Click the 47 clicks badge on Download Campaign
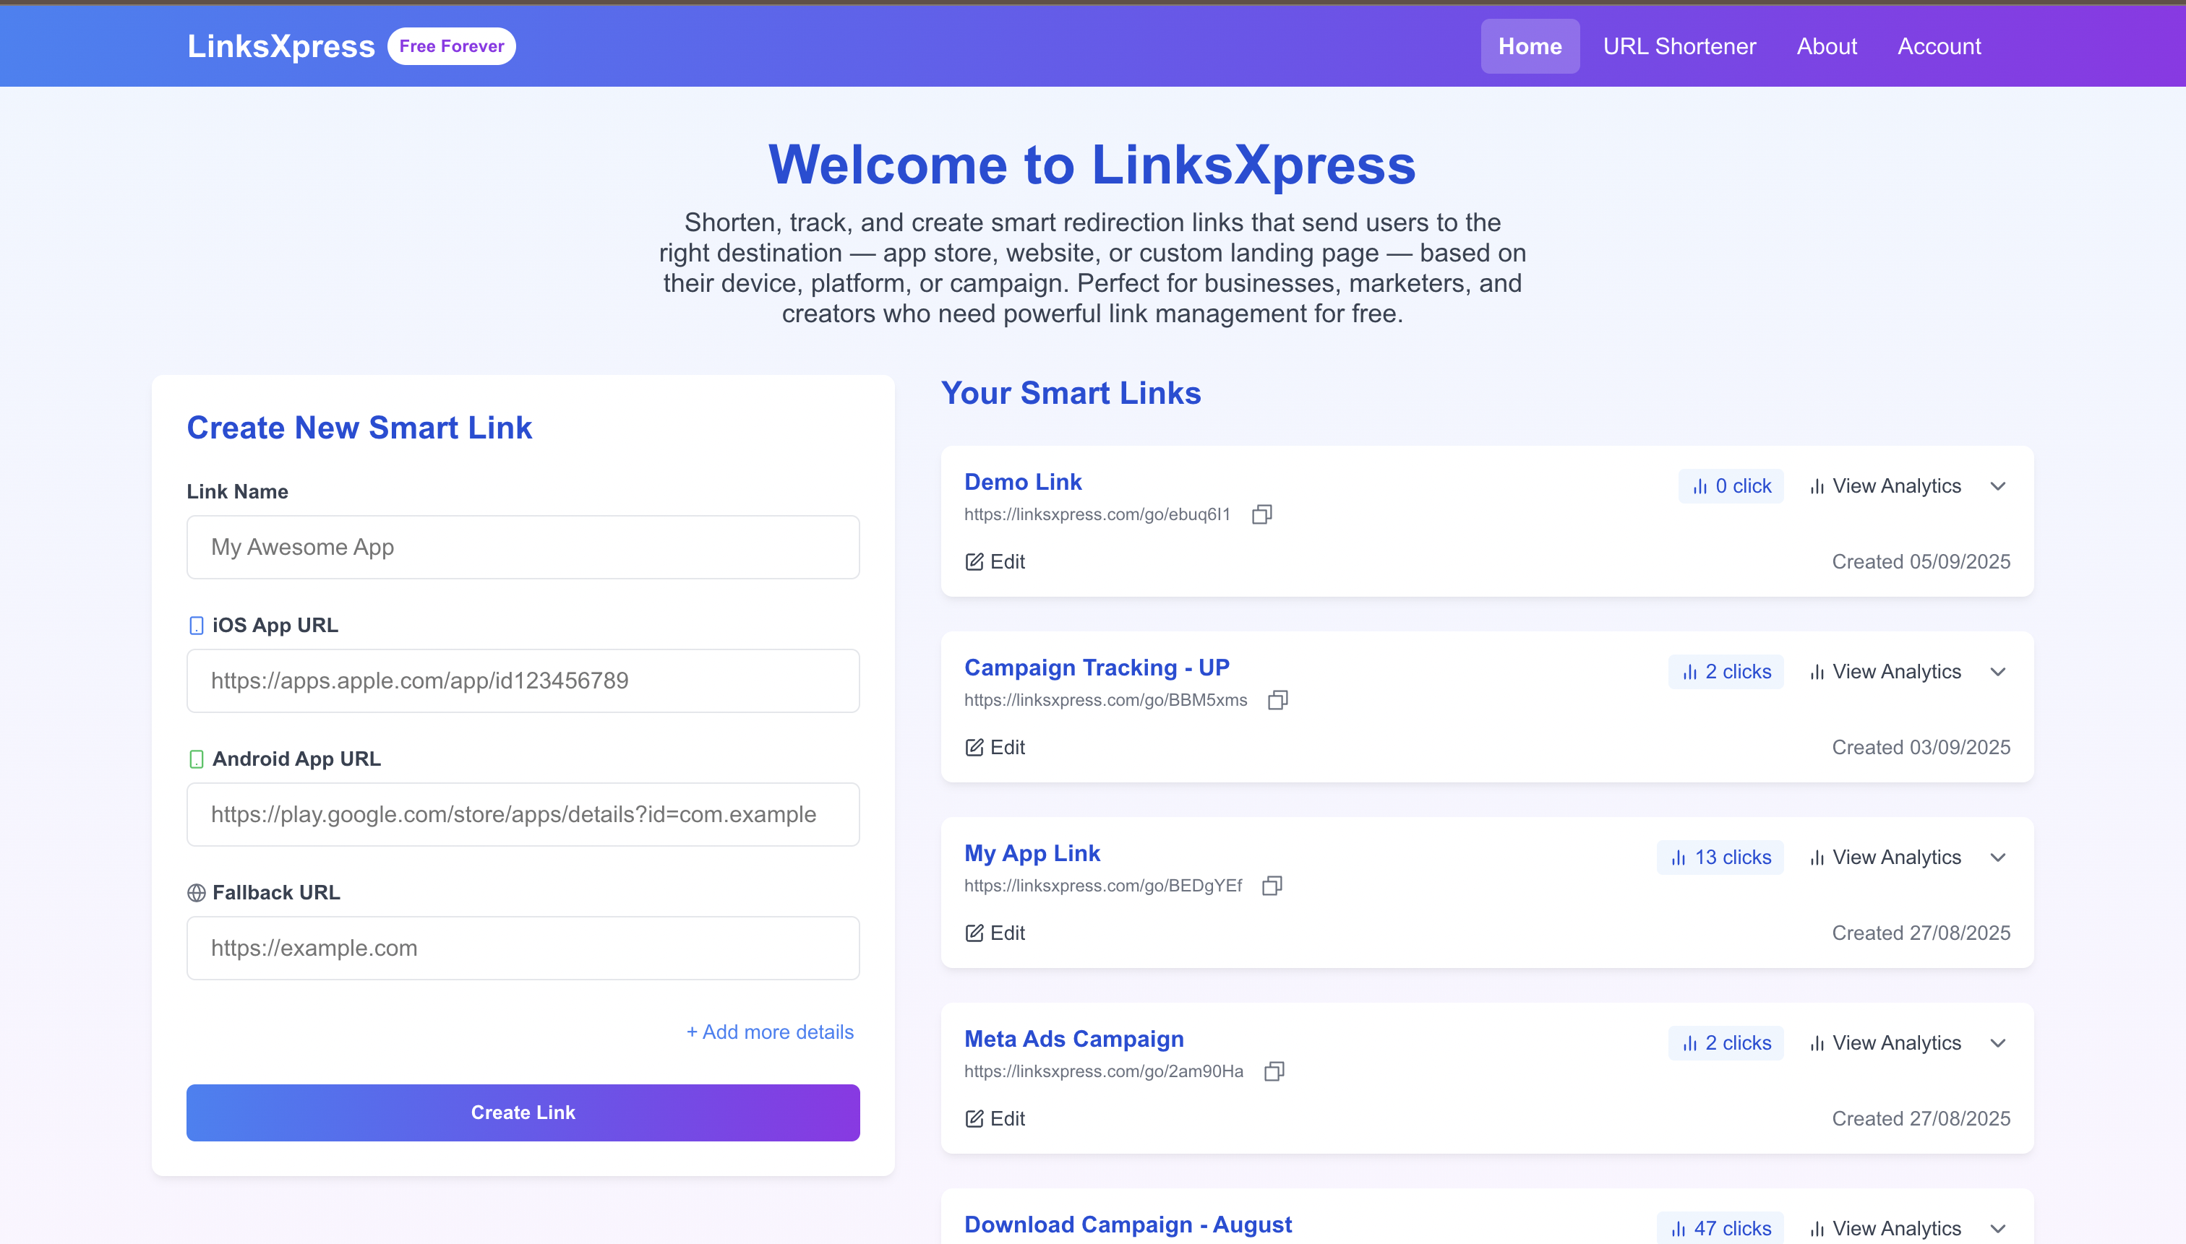 (1720, 1228)
